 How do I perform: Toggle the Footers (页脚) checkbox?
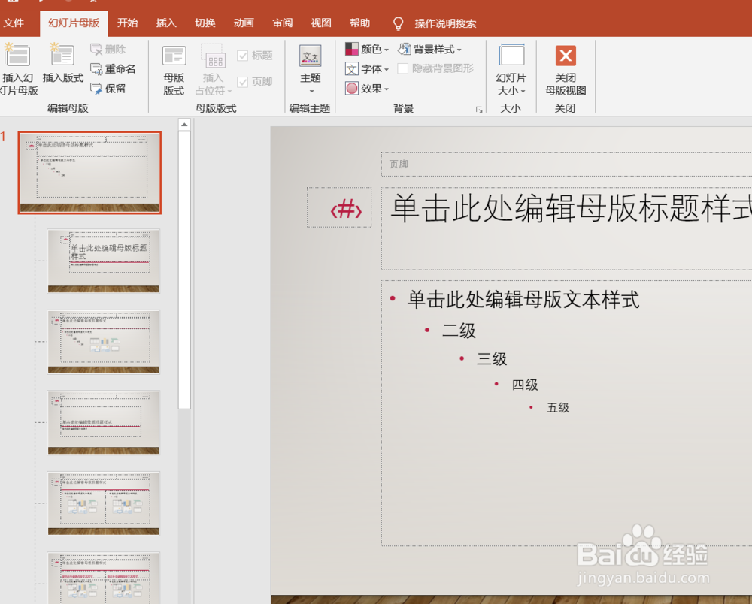point(243,82)
